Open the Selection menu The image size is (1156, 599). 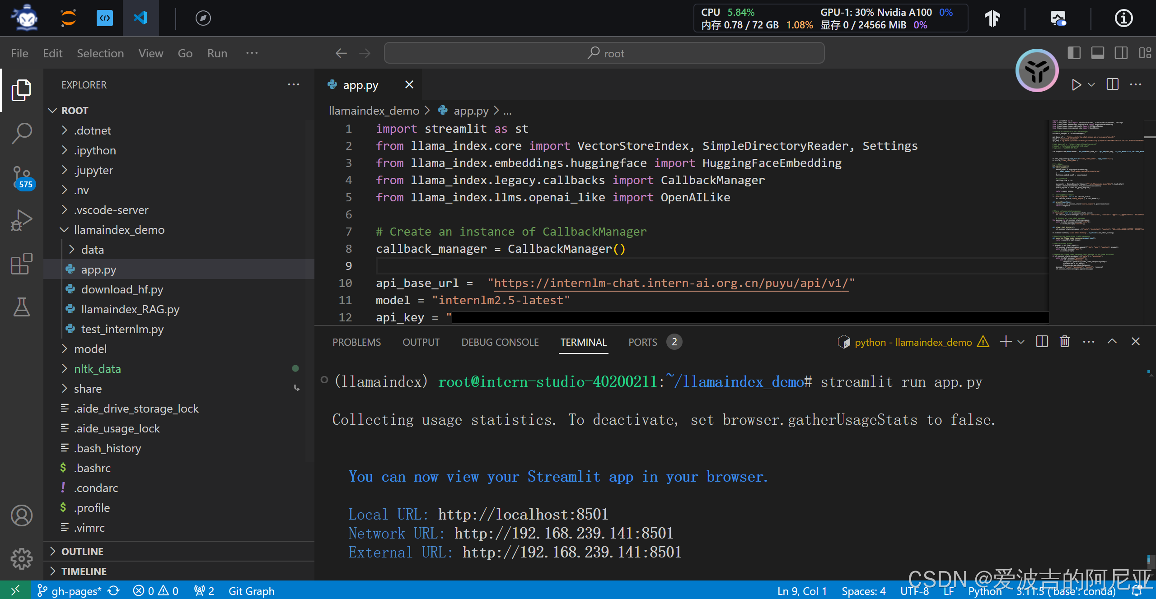point(100,53)
